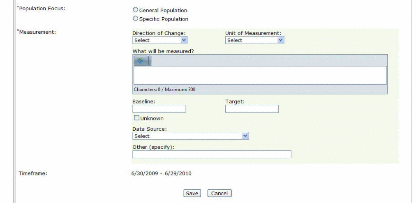416x203 pixels.
Task: Click the Timeframe field label
Action: 33,173
